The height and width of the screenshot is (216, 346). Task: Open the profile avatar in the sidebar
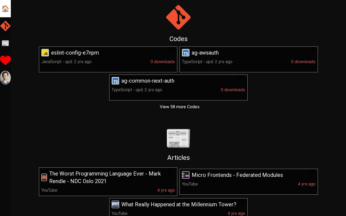click(x=5, y=78)
